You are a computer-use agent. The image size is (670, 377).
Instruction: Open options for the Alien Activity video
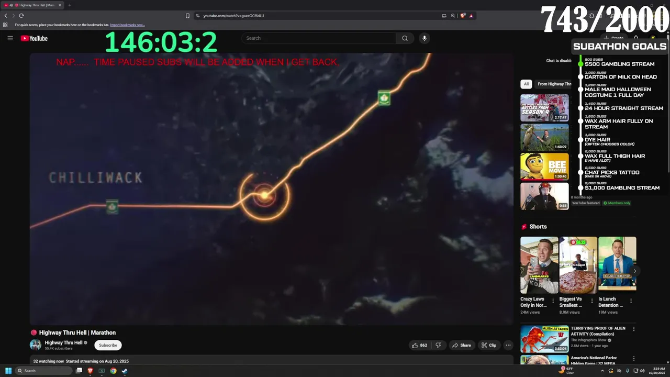coord(634,329)
